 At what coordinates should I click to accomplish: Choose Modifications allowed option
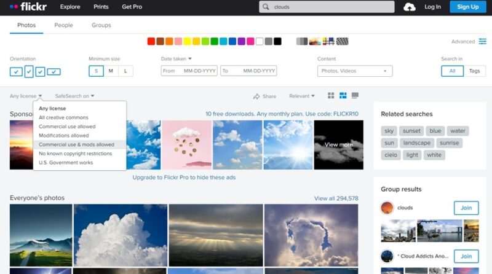(x=79, y=135)
